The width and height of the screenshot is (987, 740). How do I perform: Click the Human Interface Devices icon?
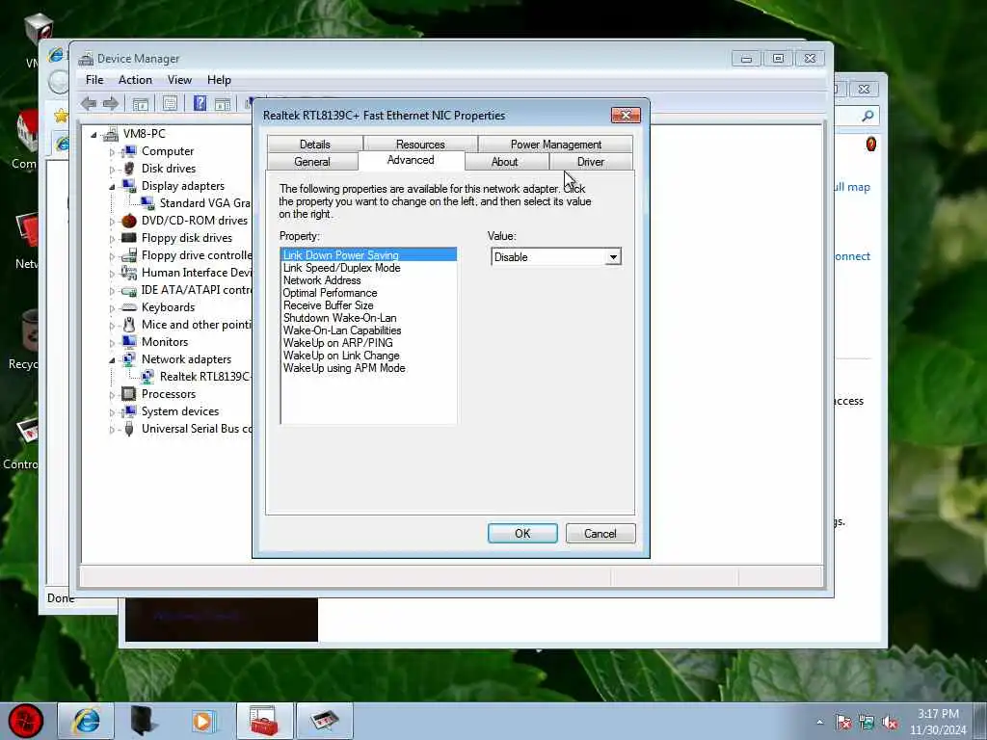pyautogui.click(x=129, y=273)
